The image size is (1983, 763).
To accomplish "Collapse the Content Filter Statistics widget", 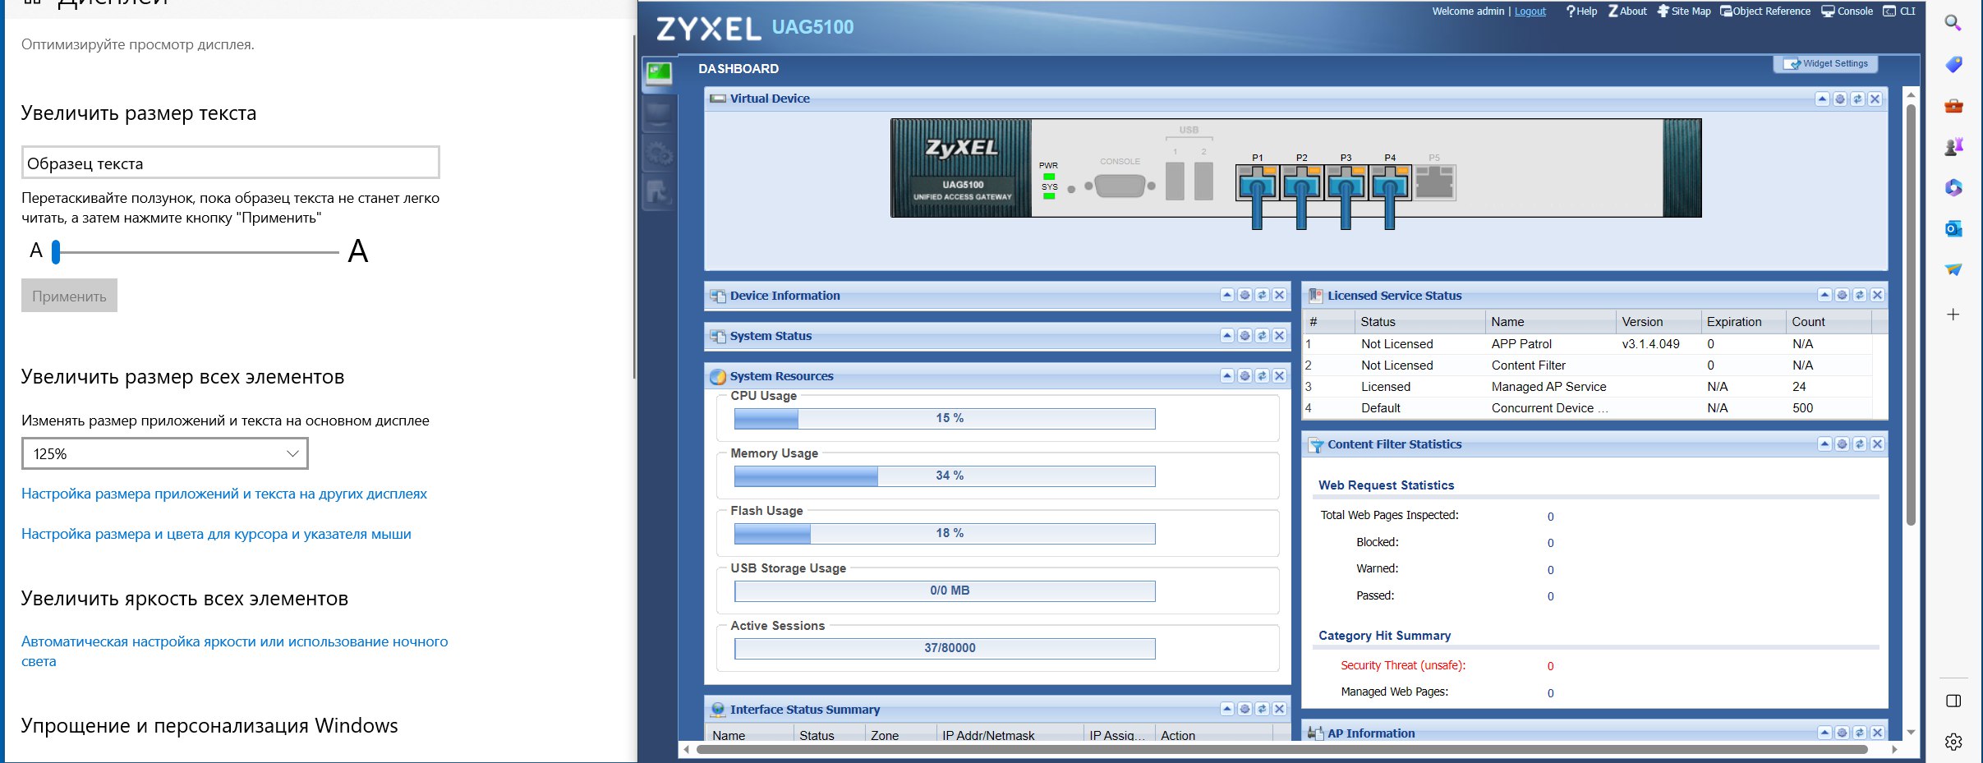I will 1824,444.
